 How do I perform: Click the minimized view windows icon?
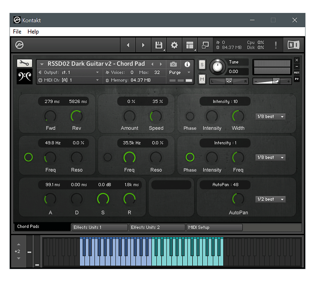[x=205, y=45]
